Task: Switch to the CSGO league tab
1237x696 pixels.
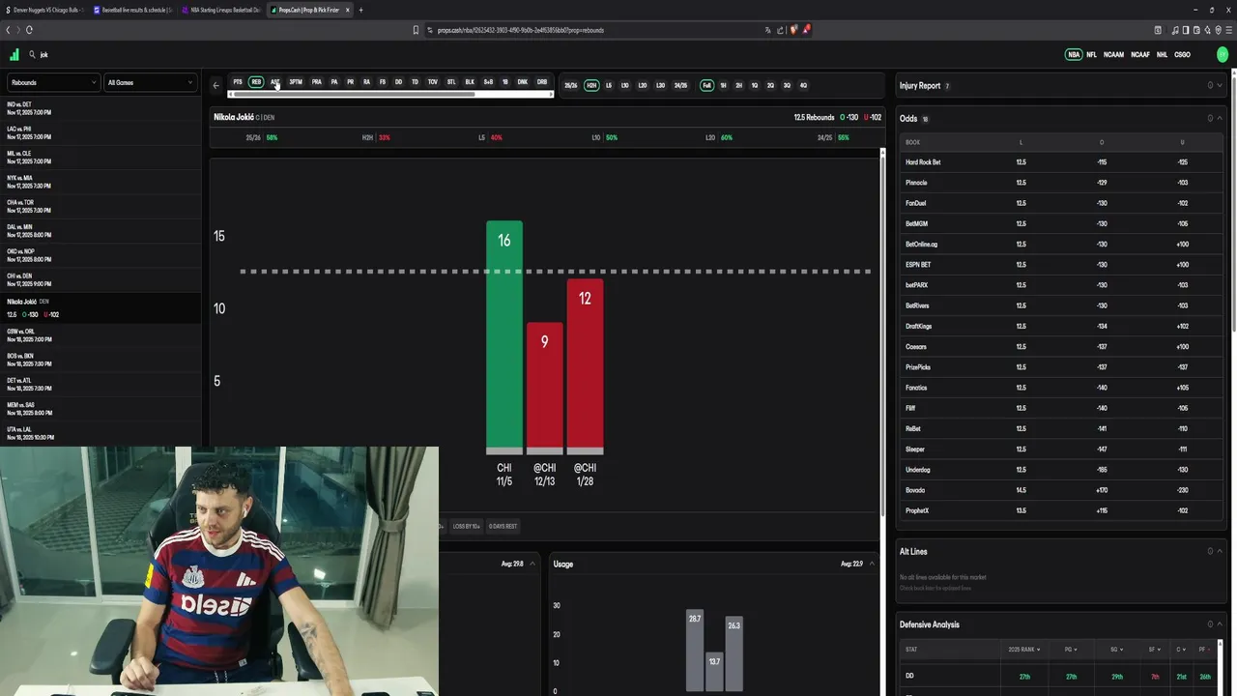Action: 1182,55
